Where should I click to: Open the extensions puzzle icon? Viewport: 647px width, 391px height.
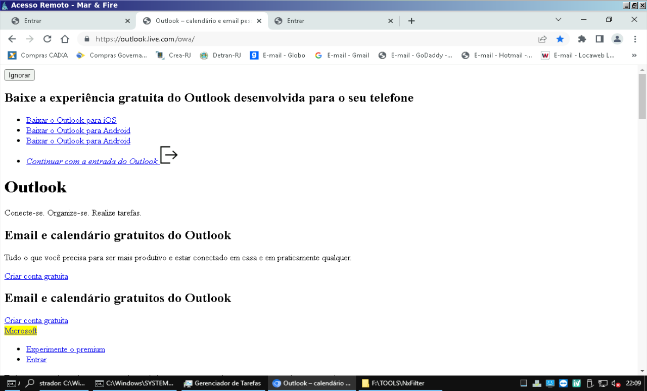[x=582, y=39]
